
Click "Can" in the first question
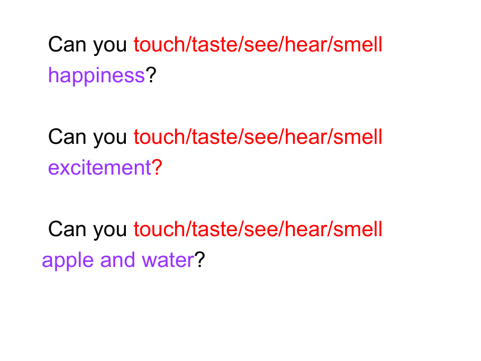click(x=67, y=44)
